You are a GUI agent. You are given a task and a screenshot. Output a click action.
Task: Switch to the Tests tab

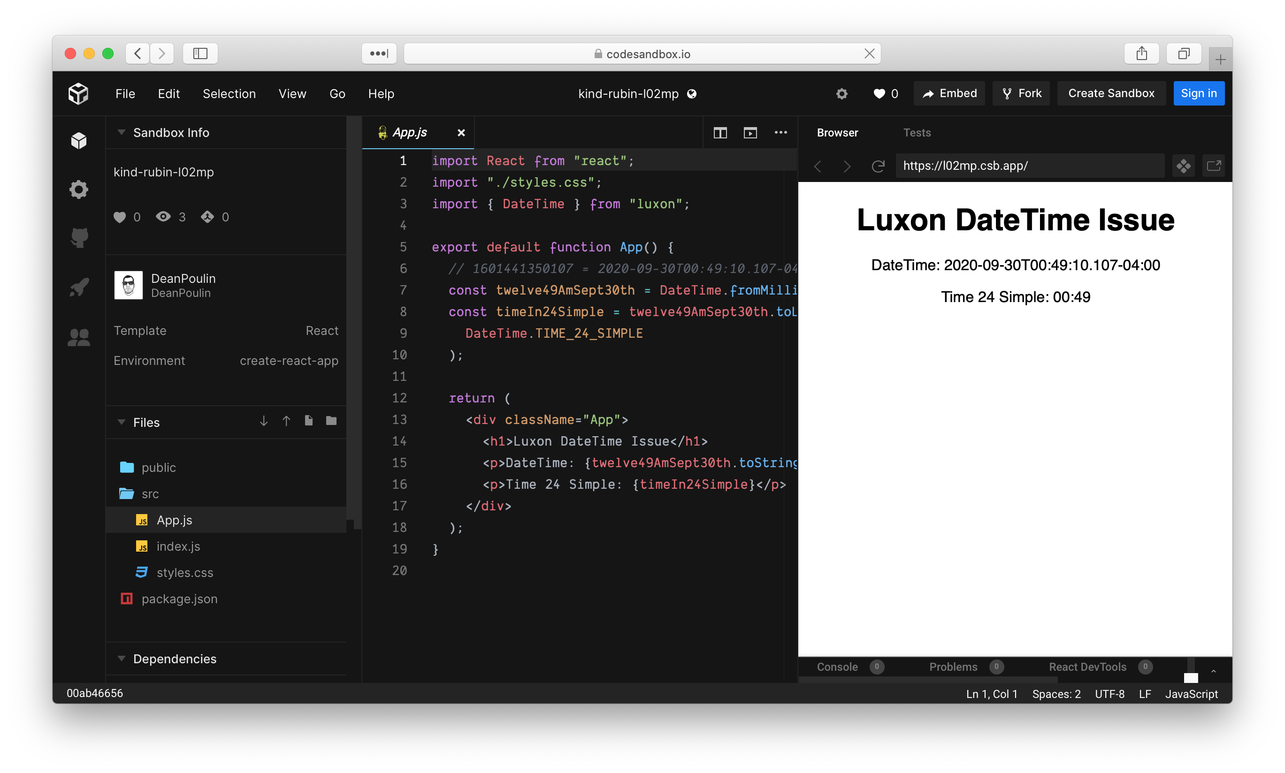pos(917,133)
